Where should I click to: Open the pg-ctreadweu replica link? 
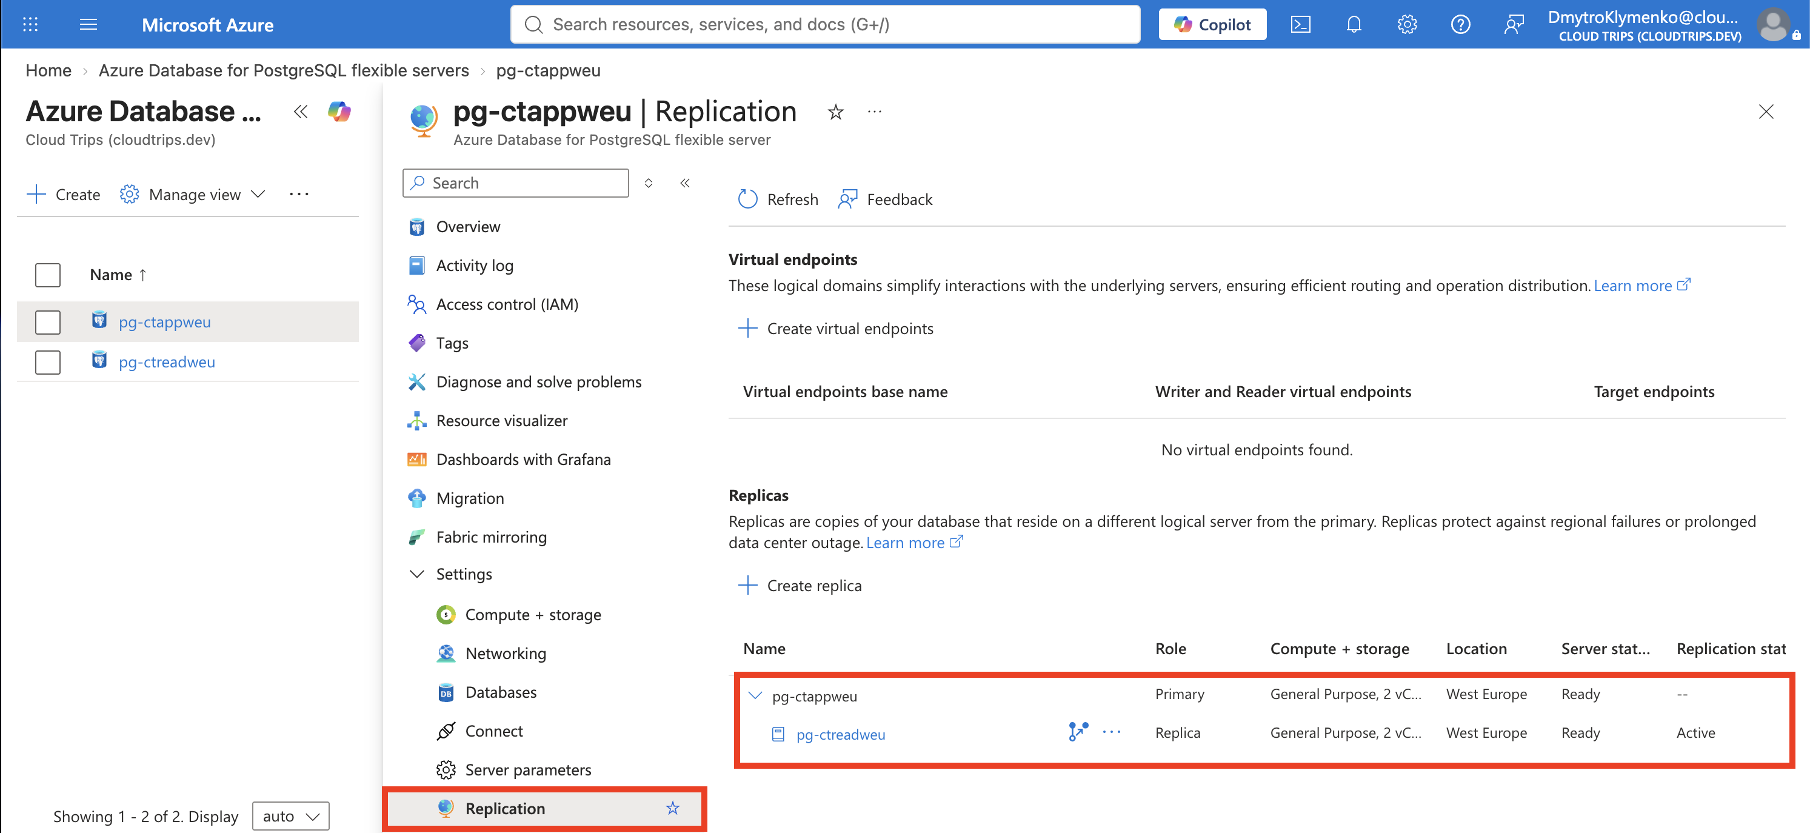tap(840, 735)
